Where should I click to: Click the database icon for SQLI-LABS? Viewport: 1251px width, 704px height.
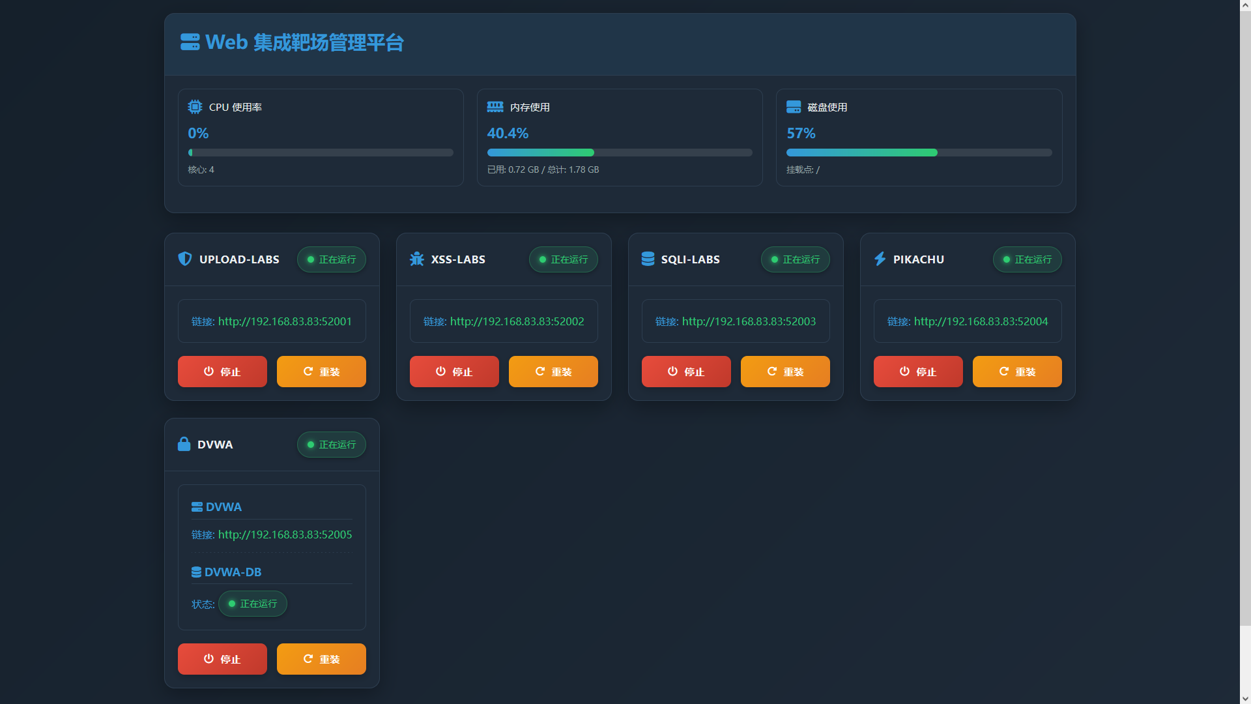point(648,259)
